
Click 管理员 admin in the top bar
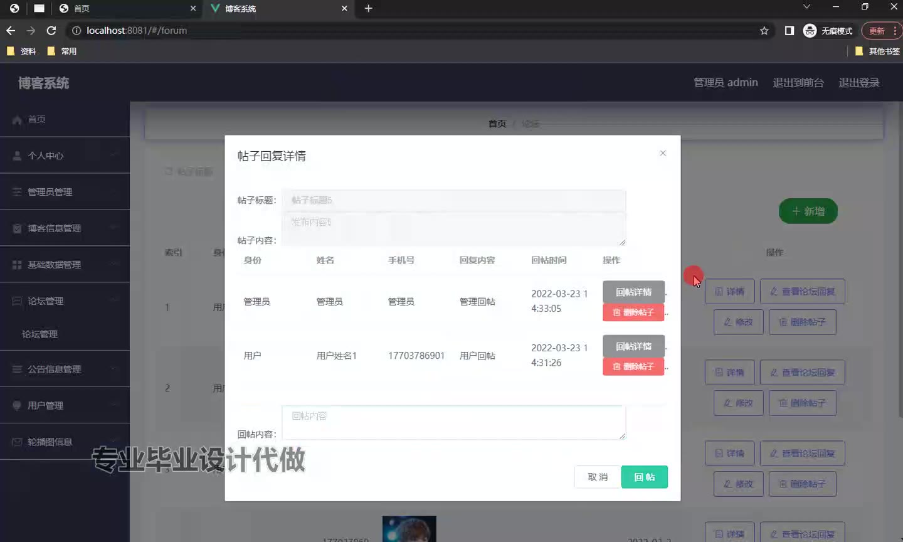(x=726, y=83)
